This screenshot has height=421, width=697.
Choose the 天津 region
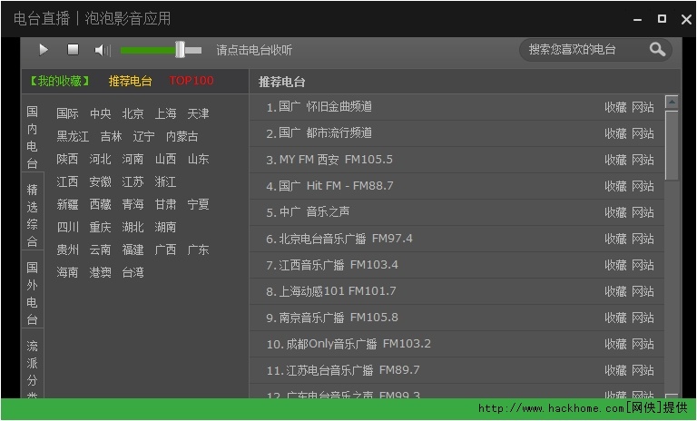click(x=198, y=113)
